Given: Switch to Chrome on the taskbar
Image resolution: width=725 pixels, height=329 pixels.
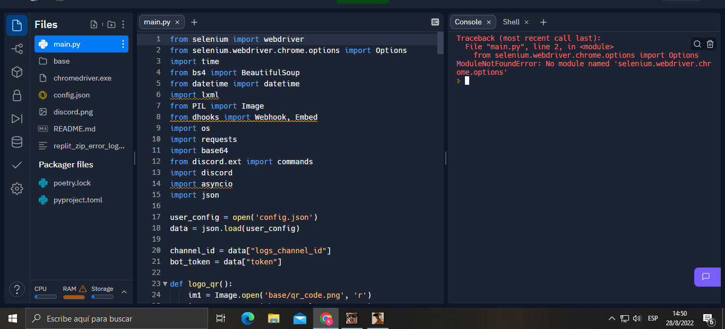Looking at the screenshot, I should (x=326, y=318).
